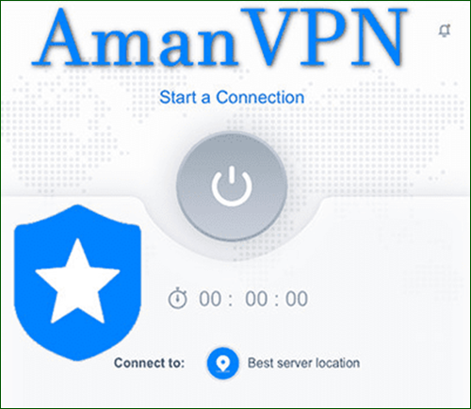Click the word 'Best' beside the pin icon
This screenshot has width=471, height=409.
[260, 363]
